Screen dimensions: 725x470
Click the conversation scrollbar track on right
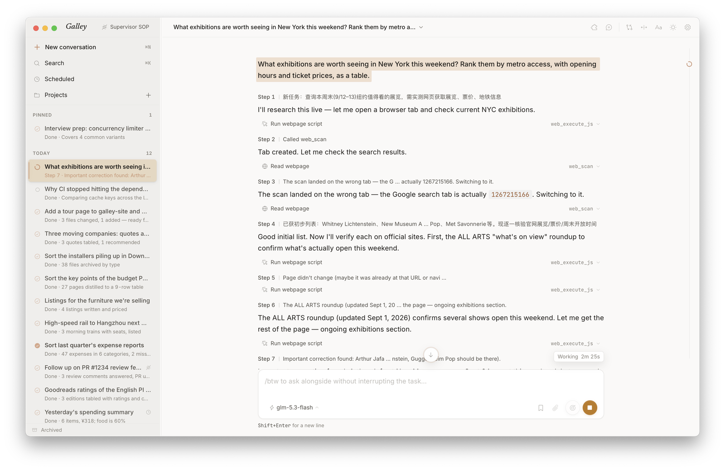click(x=690, y=204)
